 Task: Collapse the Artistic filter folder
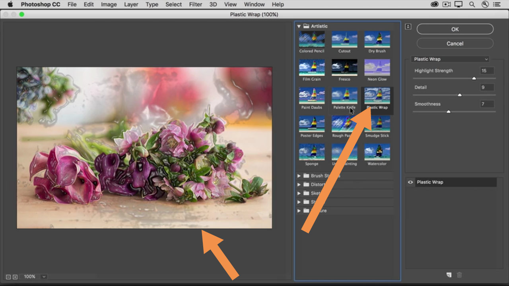pyautogui.click(x=299, y=26)
